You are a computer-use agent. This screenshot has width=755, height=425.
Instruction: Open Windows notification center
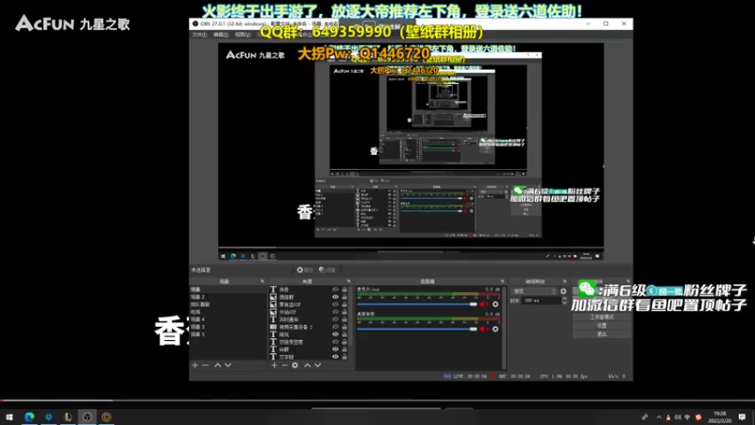point(742,416)
